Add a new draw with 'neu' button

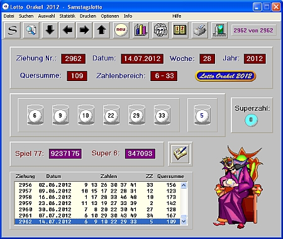(121, 30)
